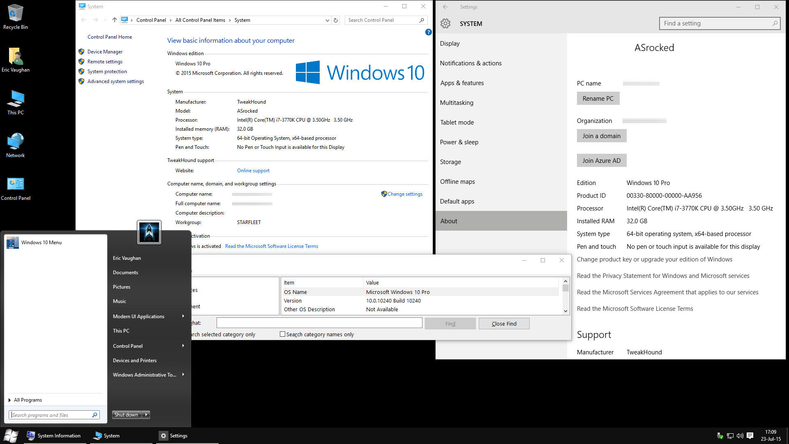The image size is (789, 444).
Task: Open Shut down options arrow
Action: click(146, 415)
